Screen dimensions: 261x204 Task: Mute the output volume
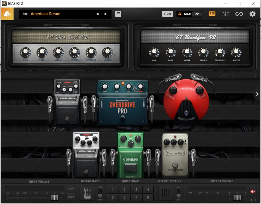pyautogui.click(x=253, y=192)
